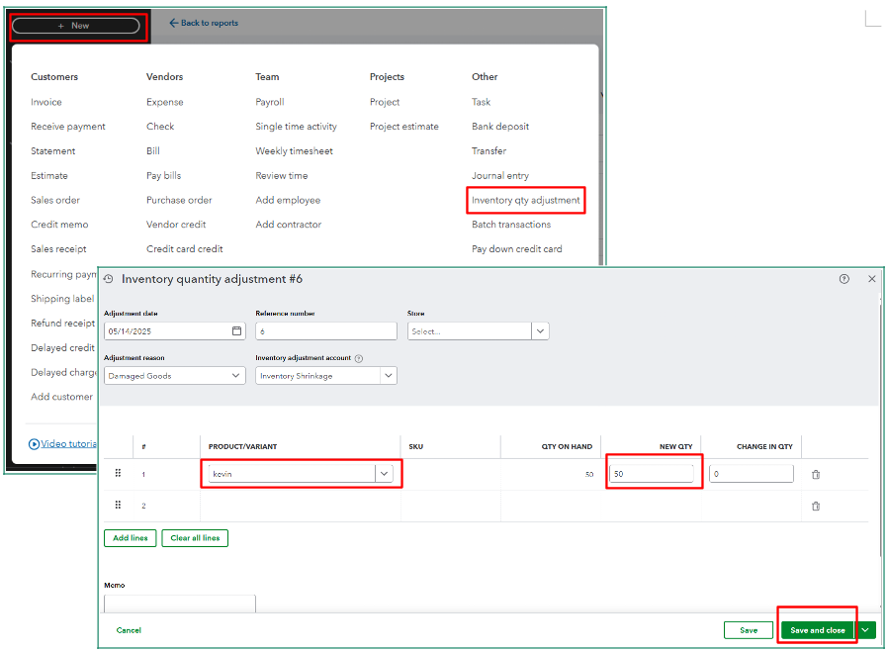Grab the drag handle of line 1
The image size is (888, 652).
(x=118, y=473)
